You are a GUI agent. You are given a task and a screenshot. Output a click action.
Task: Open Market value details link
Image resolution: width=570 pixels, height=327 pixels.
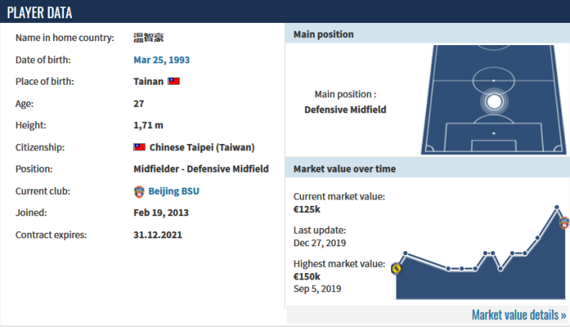click(x=519, y=315)
